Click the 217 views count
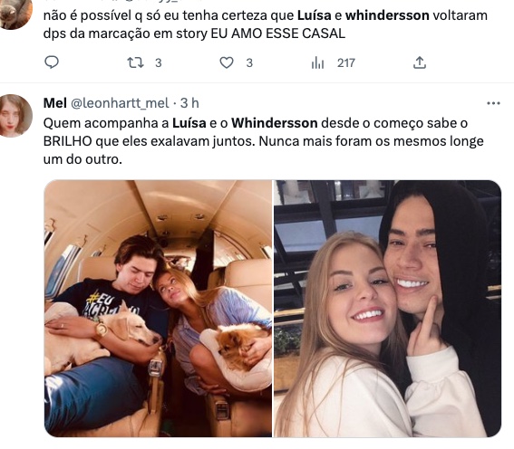 point(346,62)
